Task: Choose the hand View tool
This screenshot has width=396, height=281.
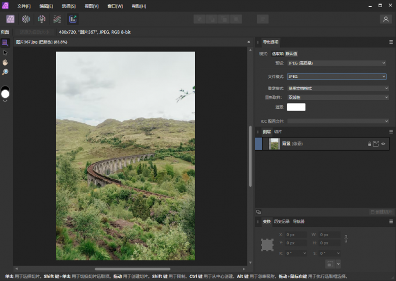Action: pyautogui.click(x=5, y=62)
